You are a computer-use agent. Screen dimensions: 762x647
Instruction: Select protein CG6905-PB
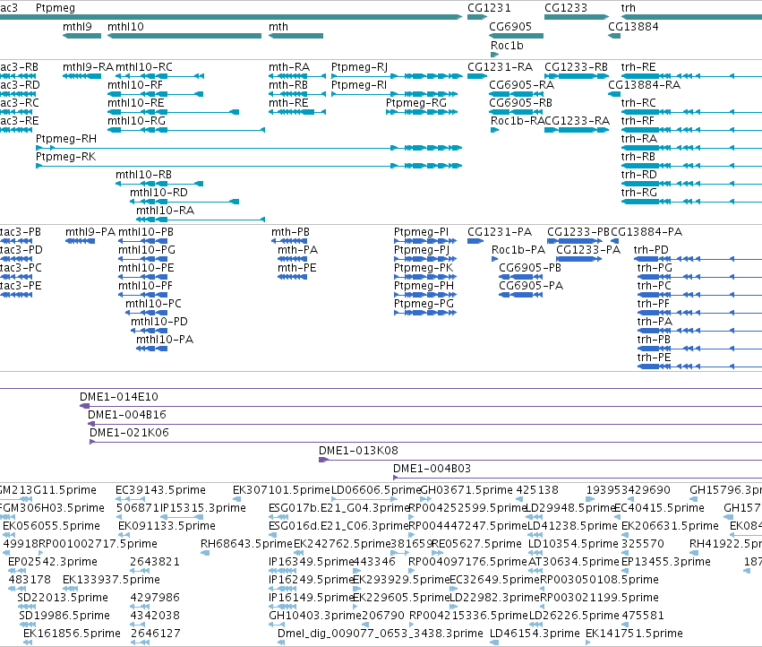[x=520, y=277]
